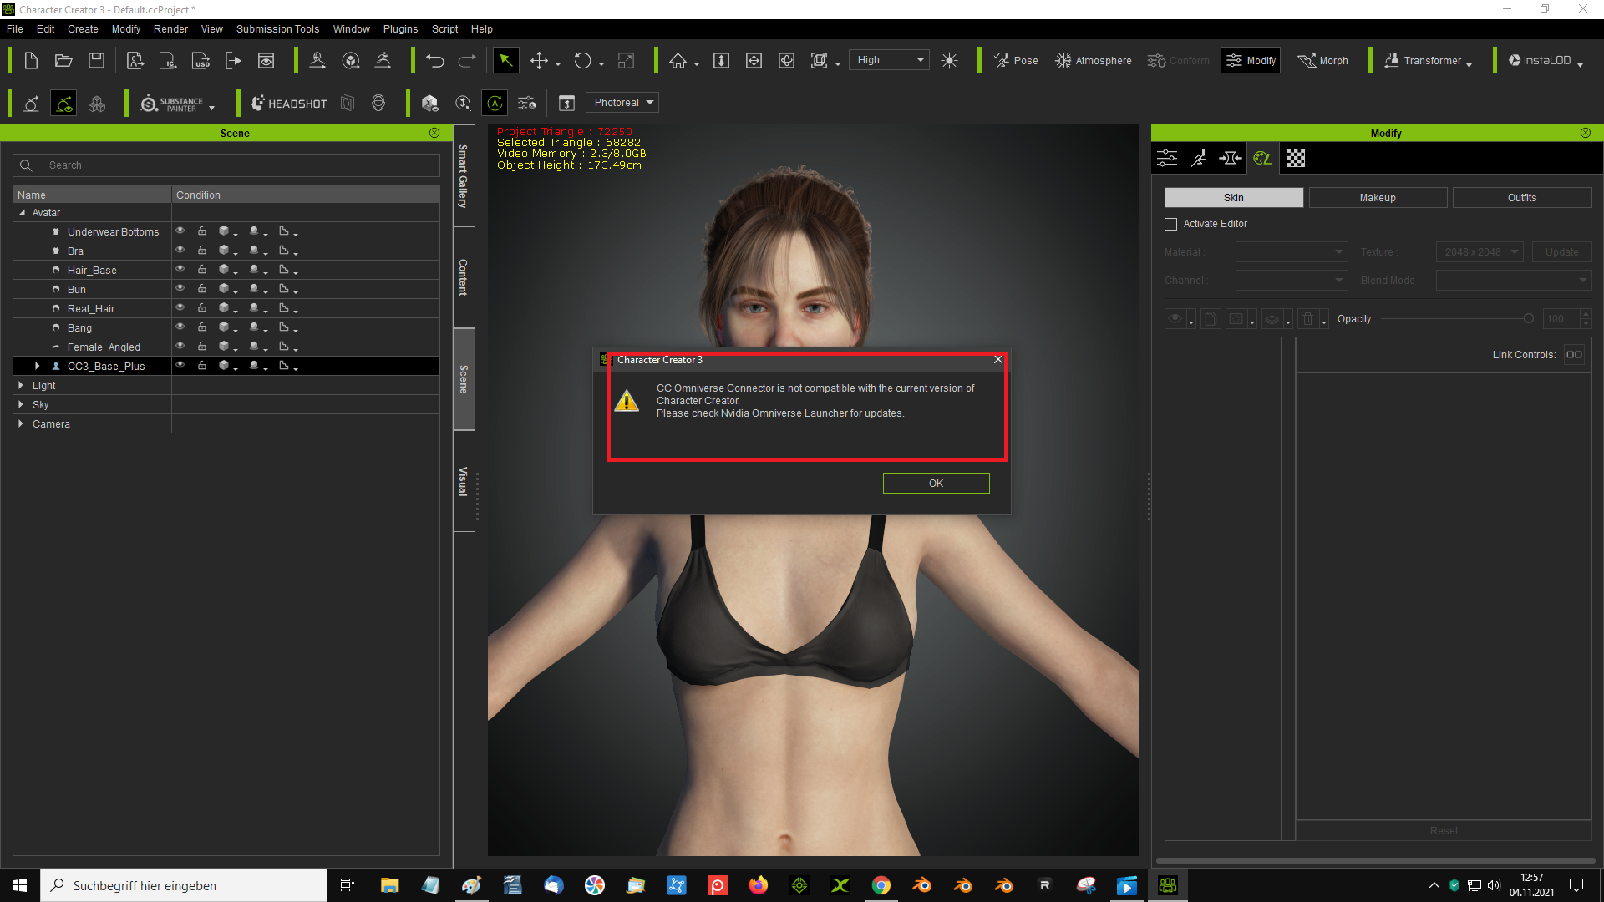Close the Character Creator 3 dialog
Screen dimensions: 1604x902
997,360
